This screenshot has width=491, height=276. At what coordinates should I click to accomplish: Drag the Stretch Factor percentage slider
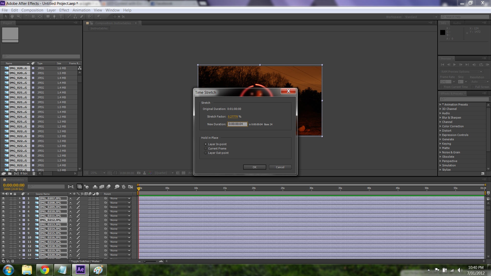[x=232, y=116]
